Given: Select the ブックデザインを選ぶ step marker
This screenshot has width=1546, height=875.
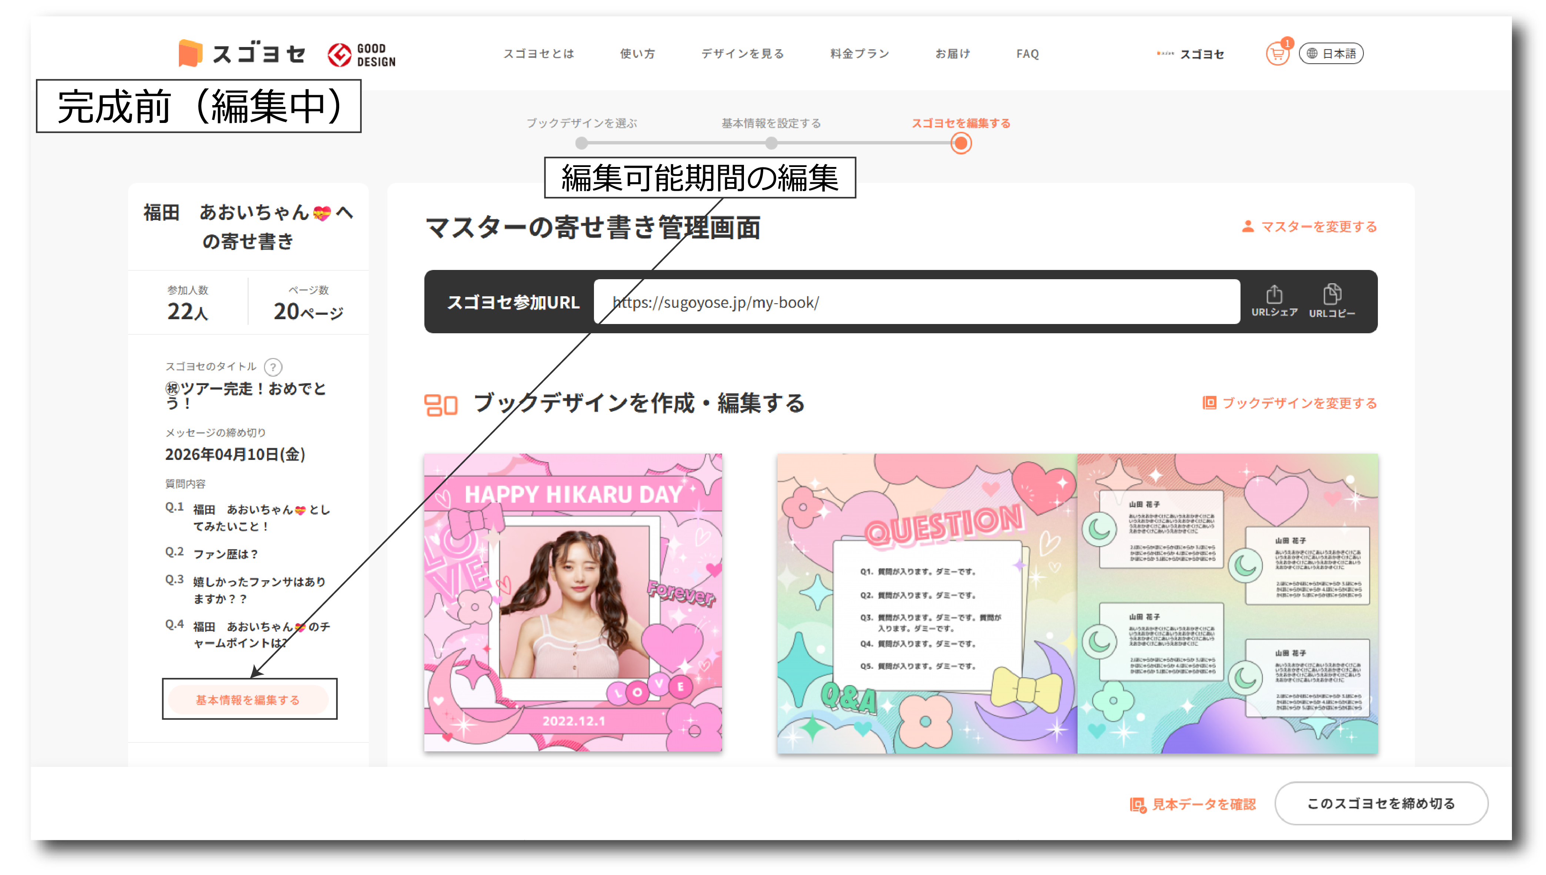Looking at the screenshot, I should click(581, 143).
